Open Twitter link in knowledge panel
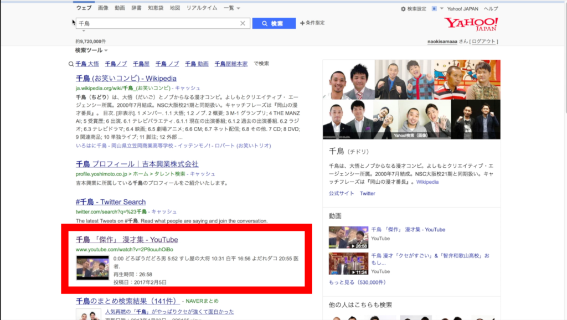Image resolution: width=567 pixels, height=320 pixels. click(368, 193)
